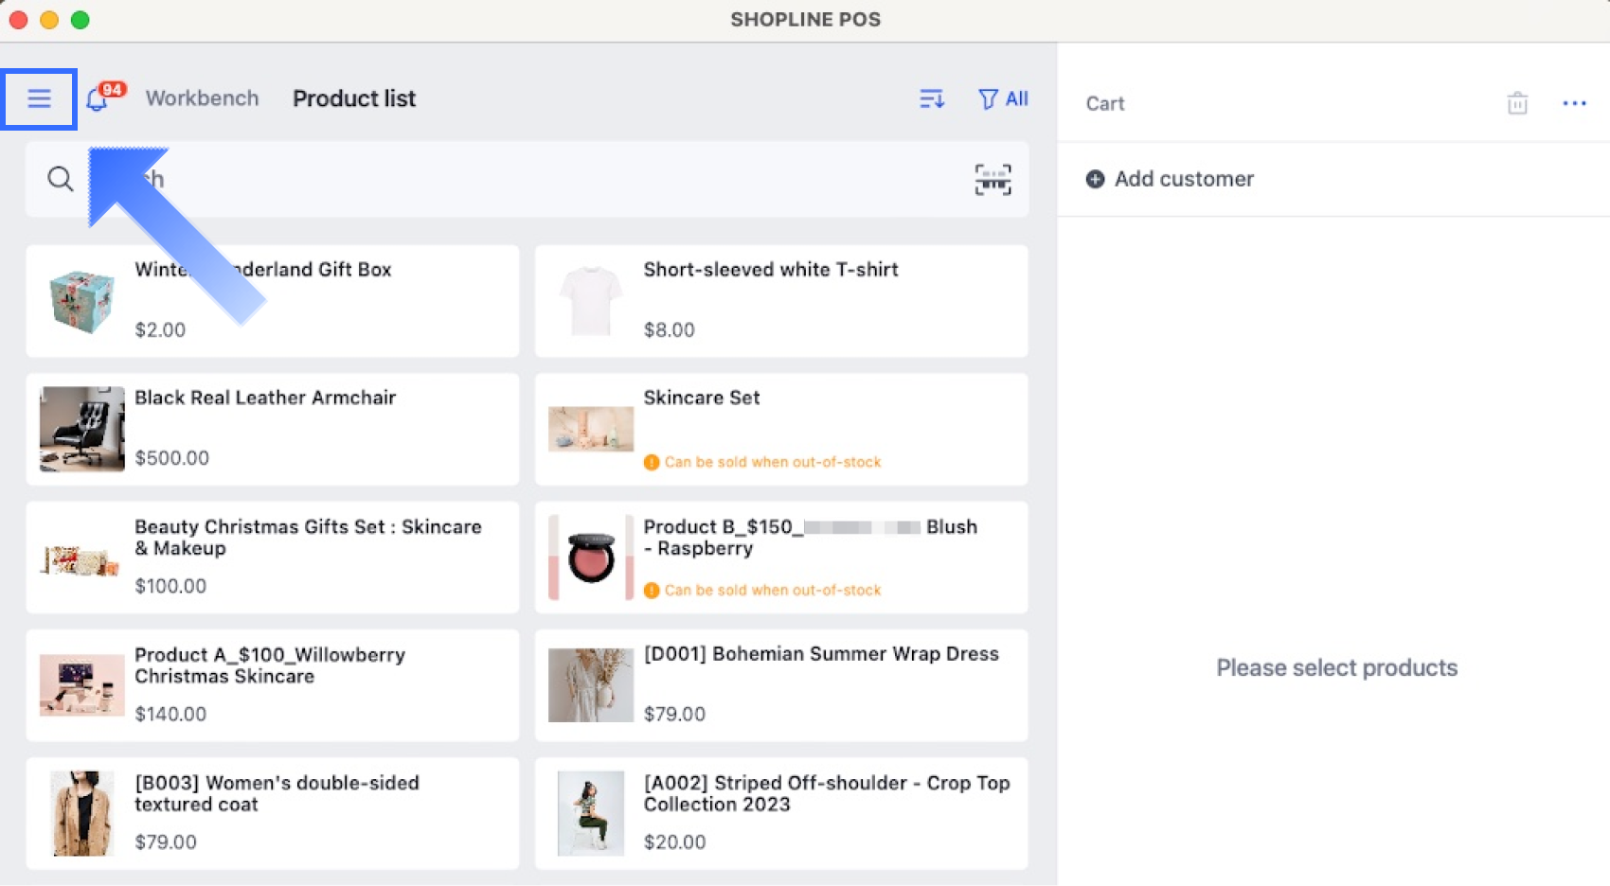Click the Add customer plus icon
The height and width of the screenshot is (886, 1610).
pos(1095,179)
